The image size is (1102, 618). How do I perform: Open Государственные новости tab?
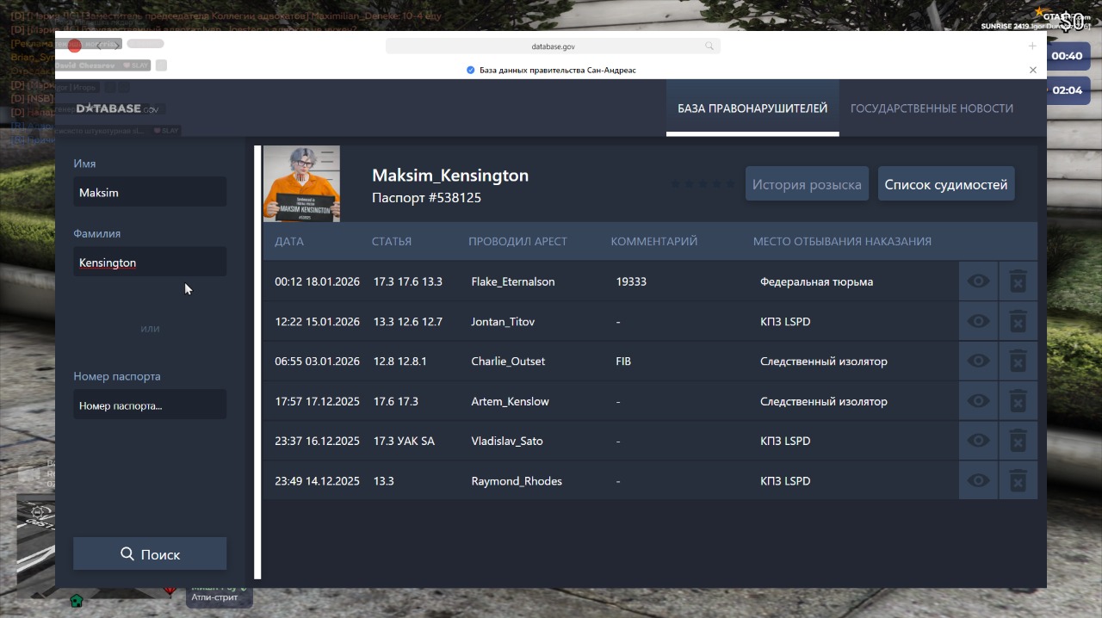[932, 108]
